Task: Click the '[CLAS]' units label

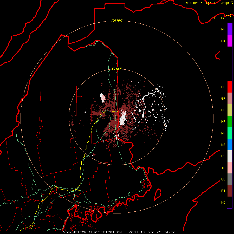Action: [x=220, y=18]
